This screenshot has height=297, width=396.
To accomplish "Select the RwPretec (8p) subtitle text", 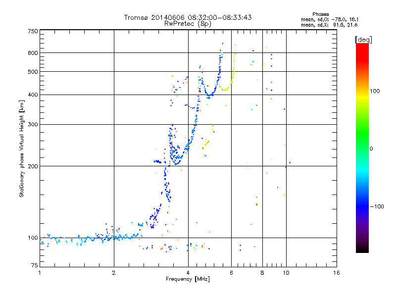I will pyautogui.click(x=188, y=24).
